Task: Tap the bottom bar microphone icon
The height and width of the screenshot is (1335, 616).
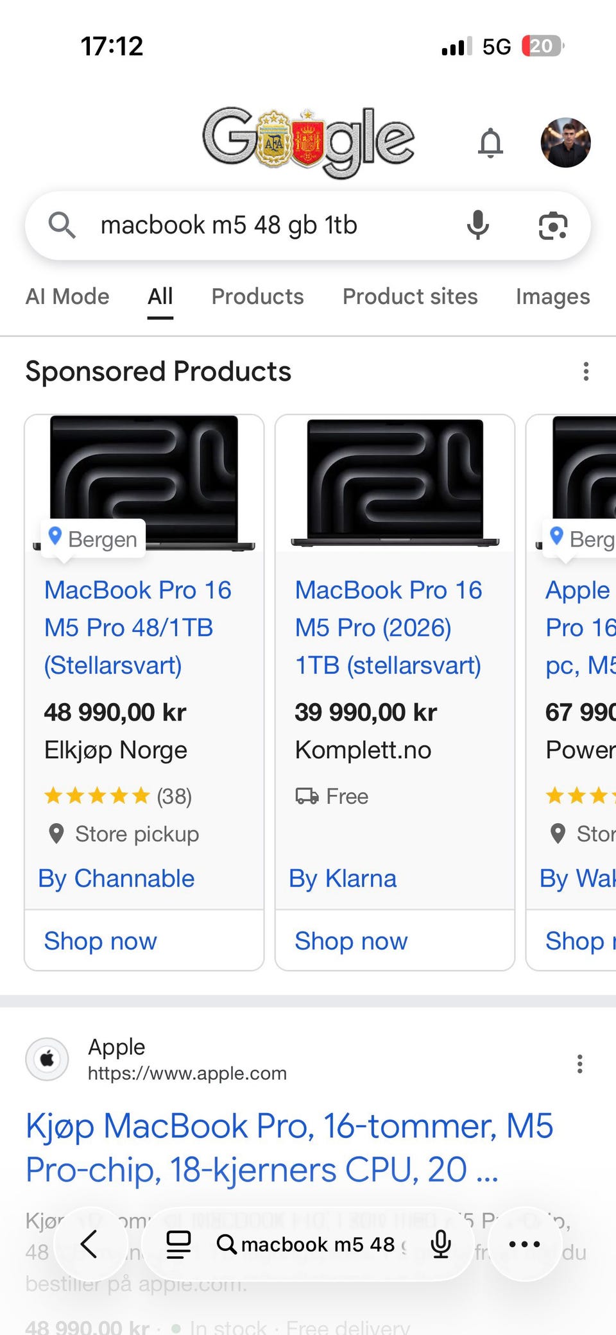Action: pyautogui.click(x=441, y=1244)
